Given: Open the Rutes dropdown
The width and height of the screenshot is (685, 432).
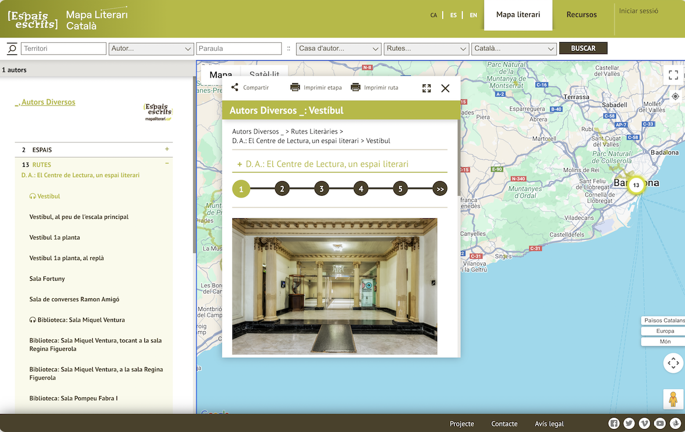Looking at the screenshot, I should pyautogui.click(x=426, y=49).
